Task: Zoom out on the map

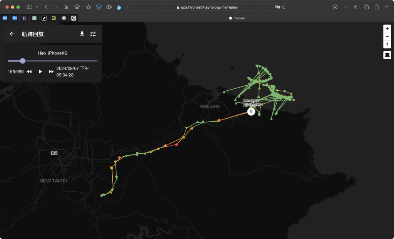Action: click(x=387, y=37)
